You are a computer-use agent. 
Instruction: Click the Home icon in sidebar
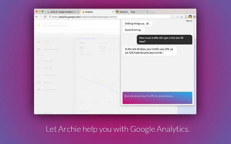[x=39, y=42]
